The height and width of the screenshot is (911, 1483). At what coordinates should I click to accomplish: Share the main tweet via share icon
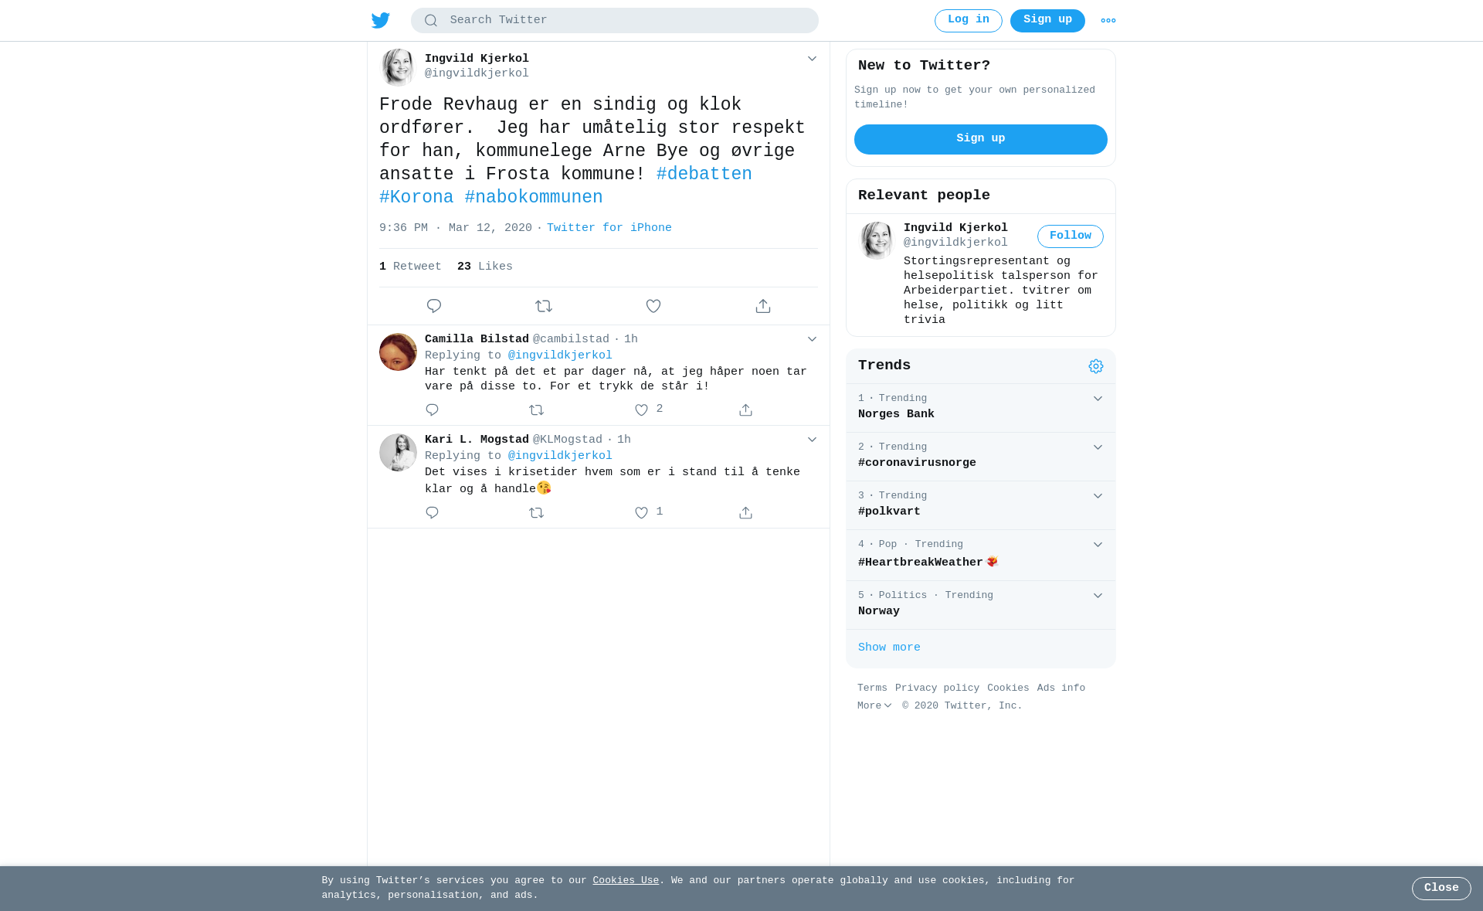pyautogui.click(x=763, y=306)
